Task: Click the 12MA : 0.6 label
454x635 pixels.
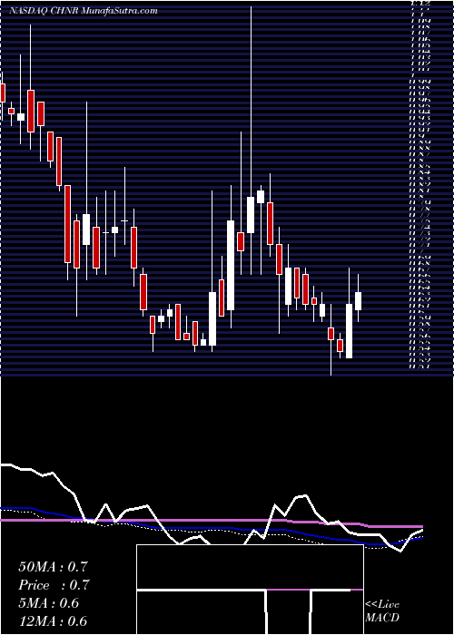Action: 53,621
